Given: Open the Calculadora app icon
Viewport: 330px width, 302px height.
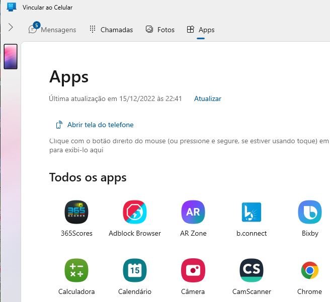Looking at the screenshot, I should tap(76, 270).
